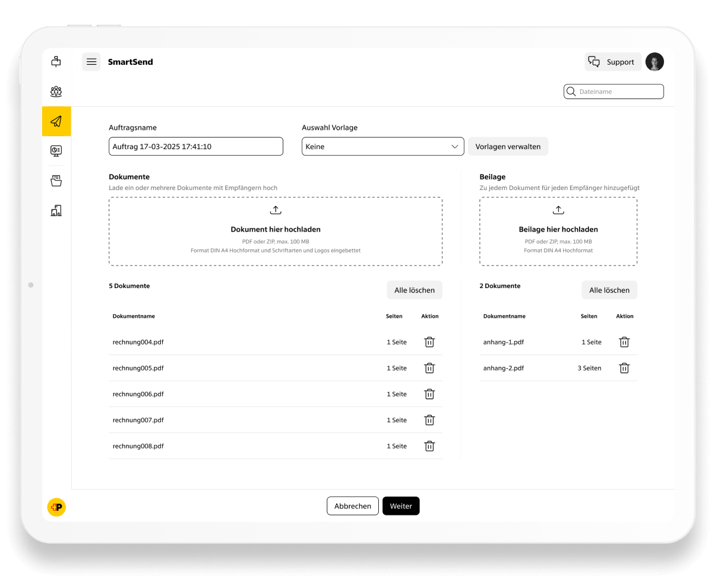The image size is (715, 582).
Task: Open the user profile avatar
Action: [654, 62]
